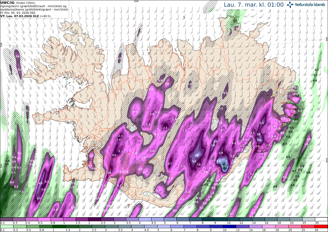Click the timestamp "Lau. 7. mar. kl. 01:00"
The width and height of the screenshot is (328, 232).
coord(254,5)
